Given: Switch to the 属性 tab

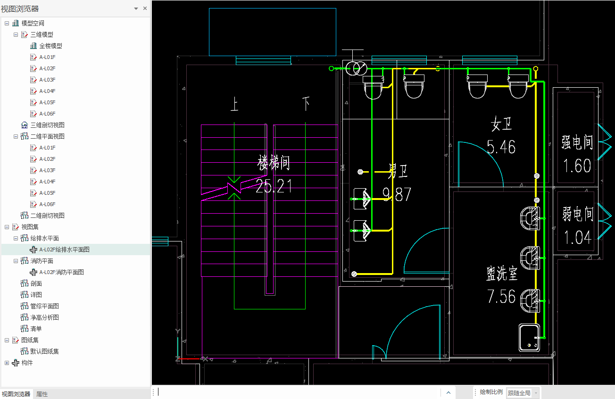Looking at the screenshot, I should pos(42,394).
